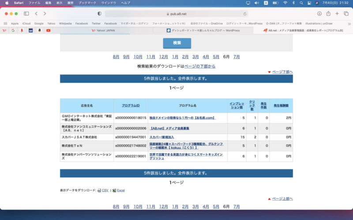Jump up with the ページ上部へ link

(282, 199)
